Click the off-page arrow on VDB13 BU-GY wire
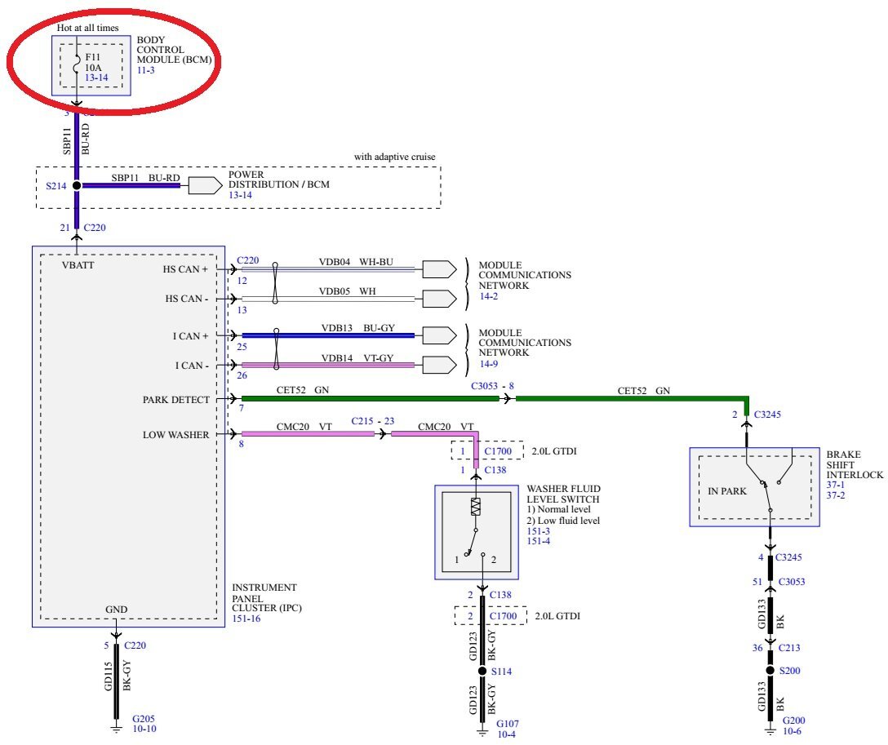The height and width of the screenshot is (745, 888). (439, 335)
